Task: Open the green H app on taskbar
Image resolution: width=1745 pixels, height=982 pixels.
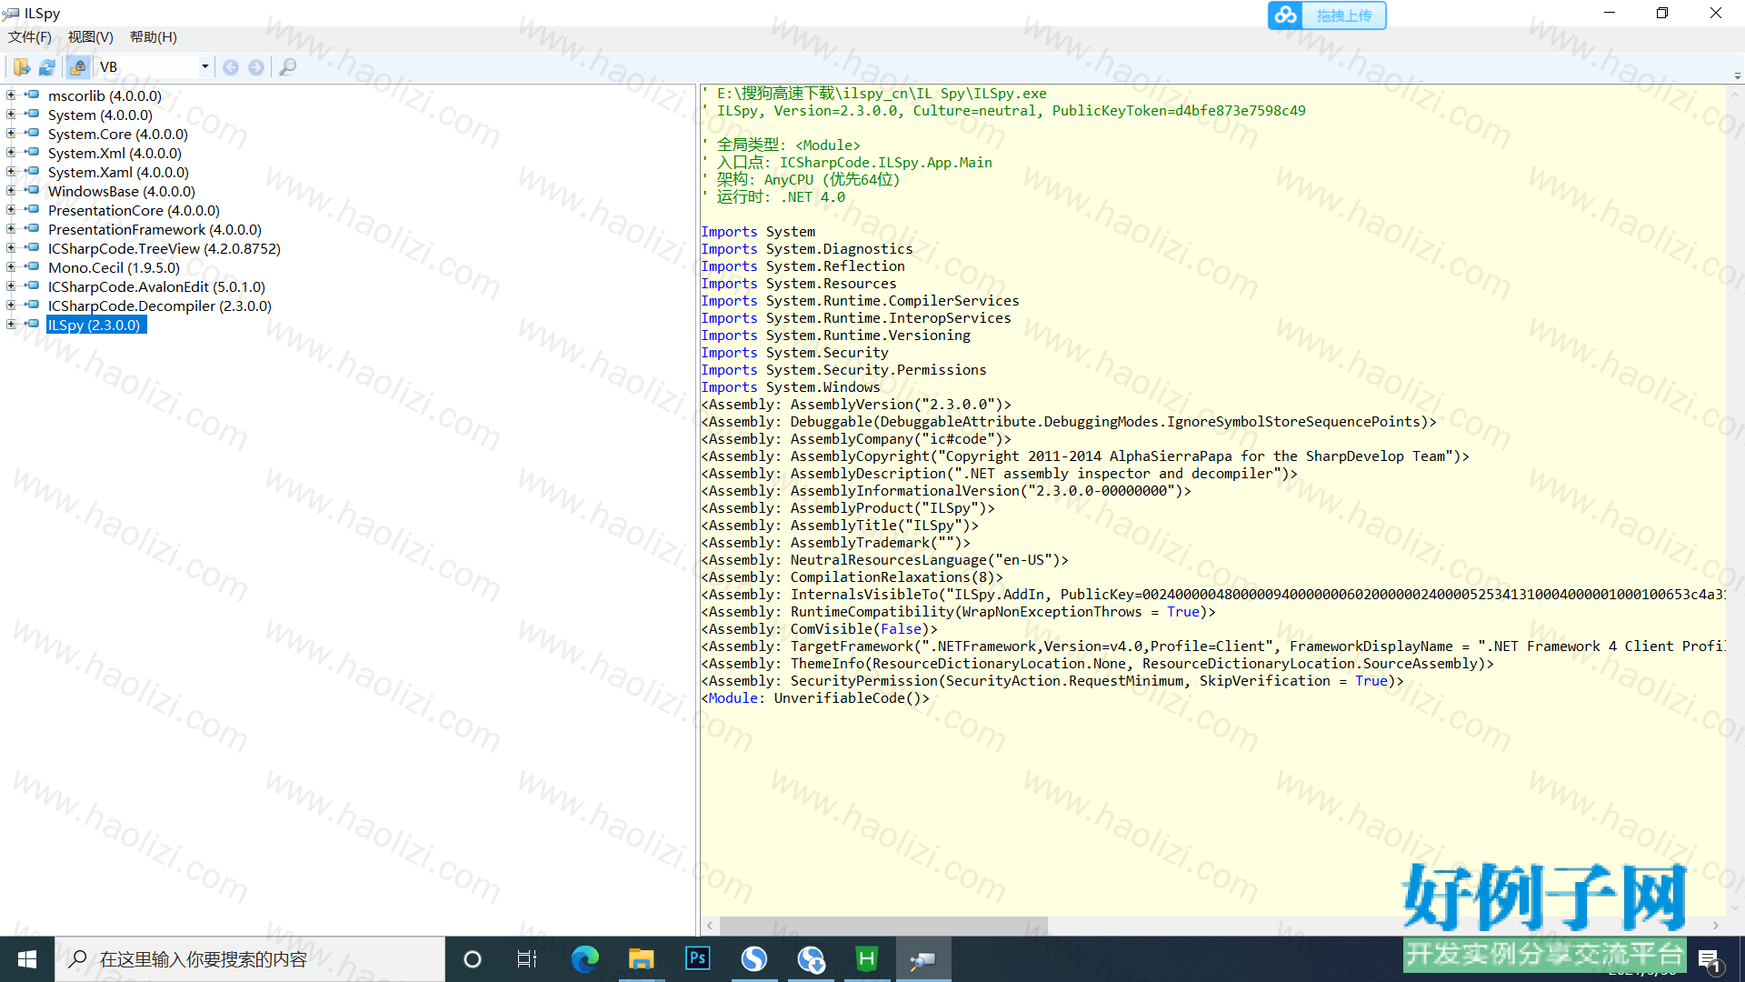Action: (867, 959)
